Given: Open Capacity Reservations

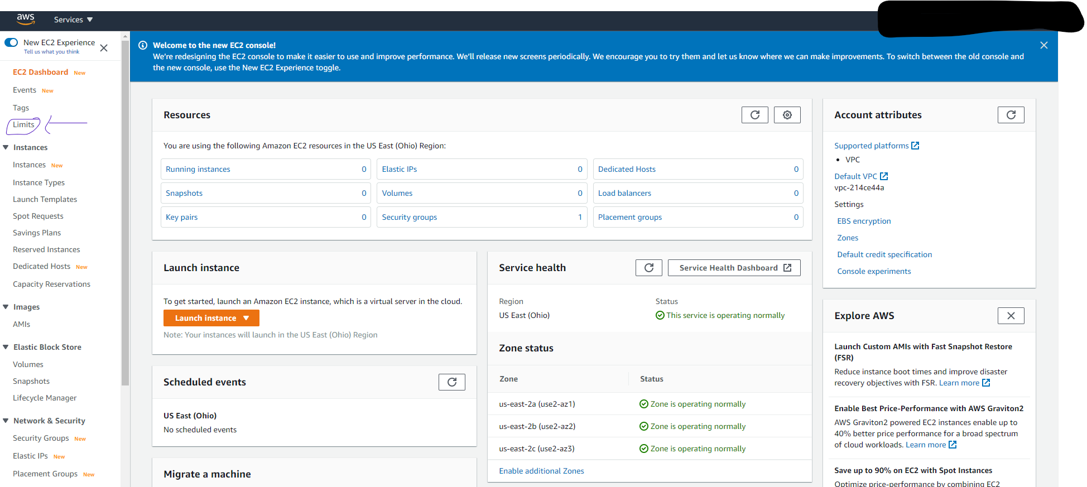Looking at the screenshot, I should coord(51,284).
